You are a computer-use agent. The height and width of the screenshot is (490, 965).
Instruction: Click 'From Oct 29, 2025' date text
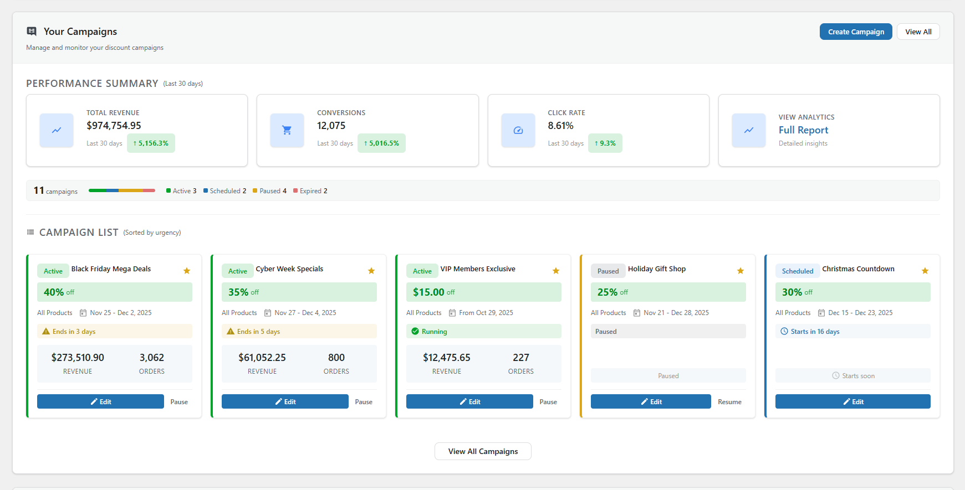click(486, 313)
